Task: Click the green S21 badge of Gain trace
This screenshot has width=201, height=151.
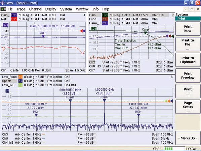Action: [x=105, y=15]
